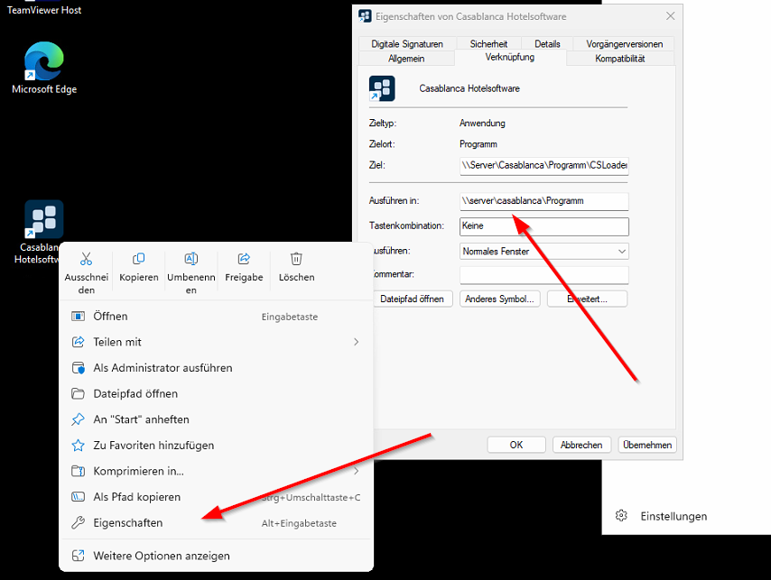771x580 pixels.
Task: Choose Als Administrator ausführen
Action: click(x=217, y=368)
